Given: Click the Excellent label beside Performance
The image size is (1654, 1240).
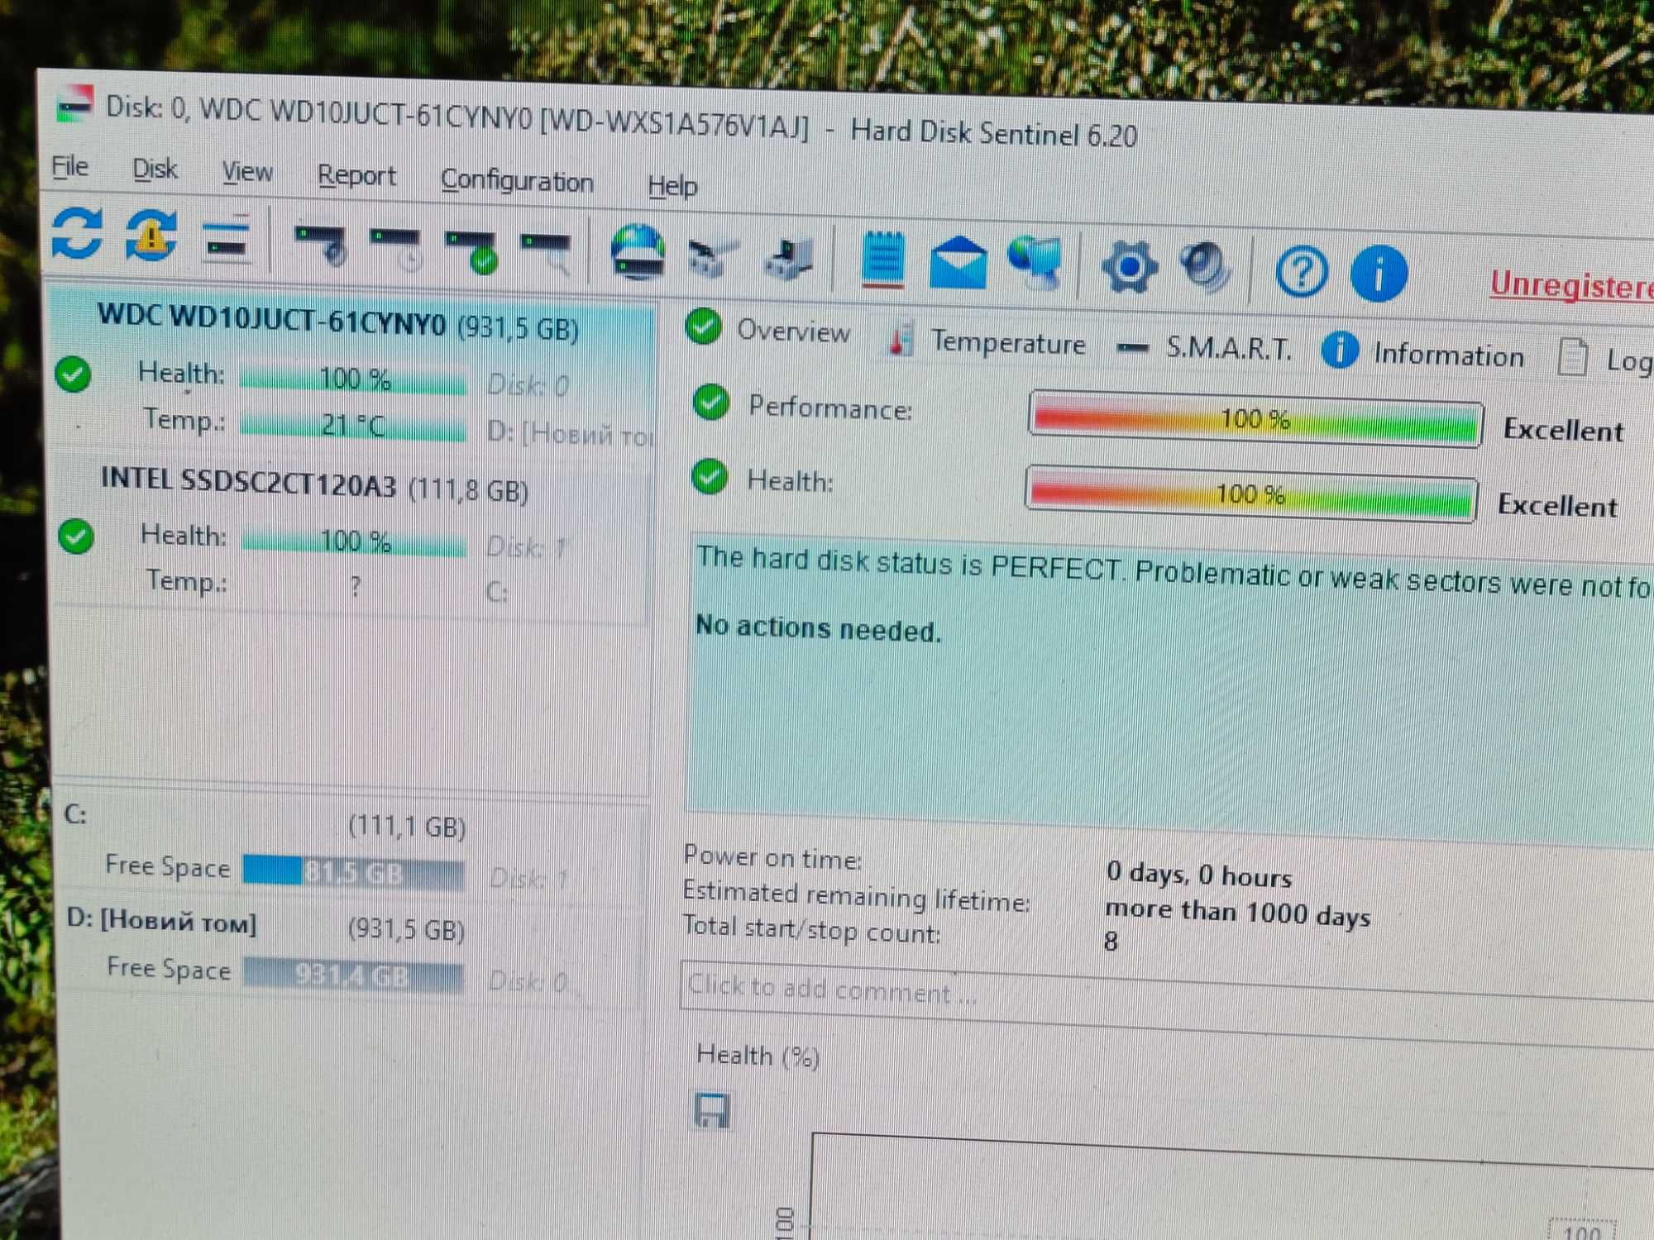Looking at the screenshot, I should tap(1563, 431).
